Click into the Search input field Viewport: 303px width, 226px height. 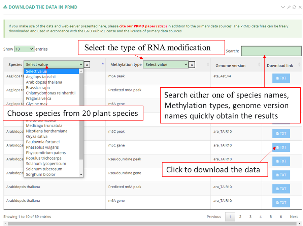point(271,51)
